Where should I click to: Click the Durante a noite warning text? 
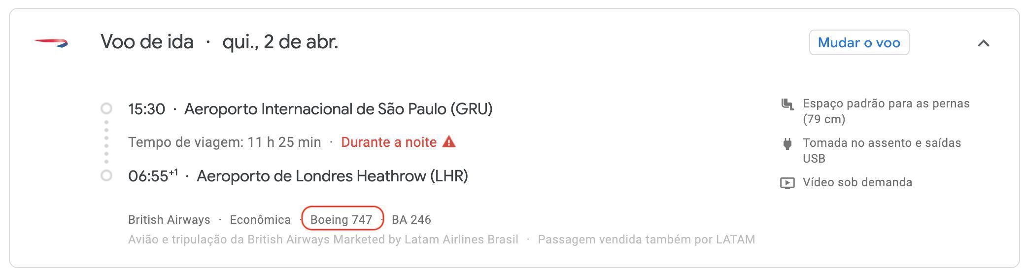pos(389,142)
